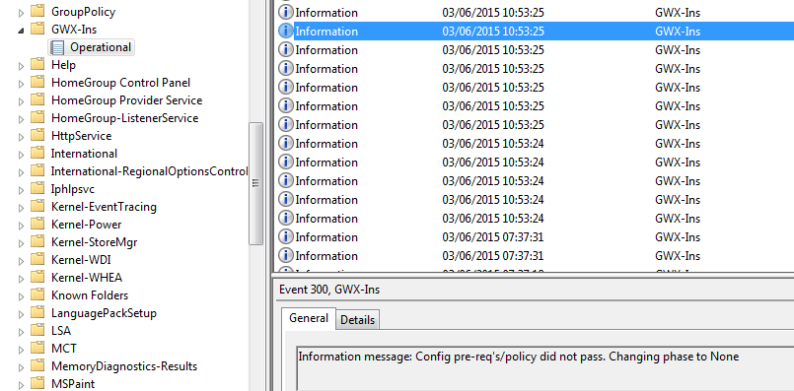Click the LanguagePackSetup folder icon

pos(37,312)
